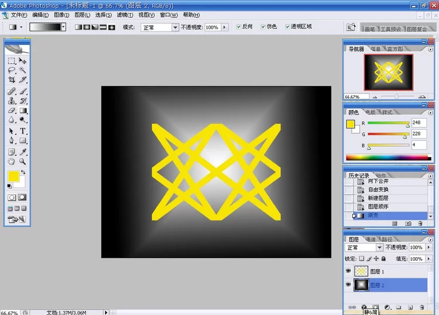Open the layer blend mode 正常 dropdown
Image resolution: width=439 pixels, height=315 pixels.
[x=379, y=248]
